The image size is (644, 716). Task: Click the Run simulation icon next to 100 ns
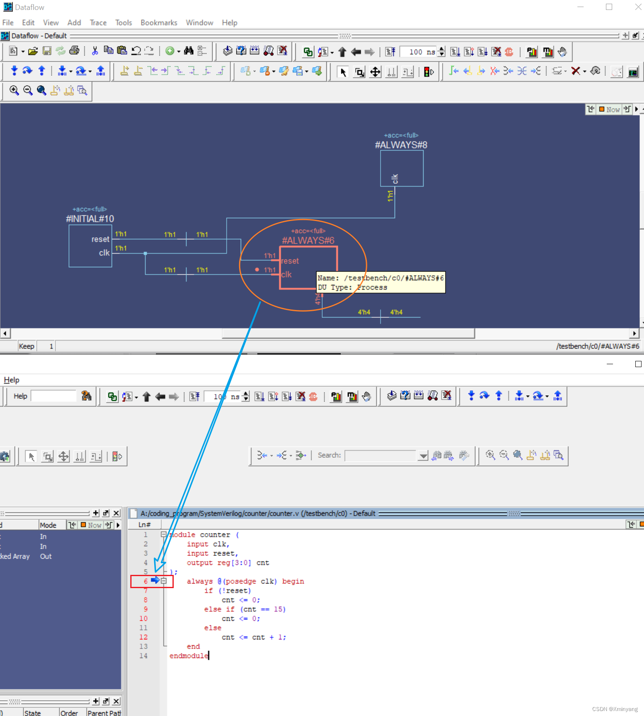(x=455, y=52)
